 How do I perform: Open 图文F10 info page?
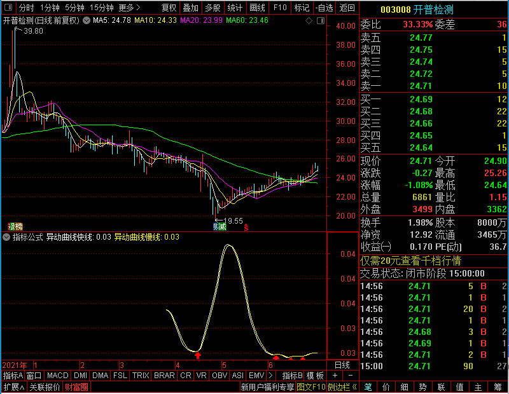(x=311, y=387)
